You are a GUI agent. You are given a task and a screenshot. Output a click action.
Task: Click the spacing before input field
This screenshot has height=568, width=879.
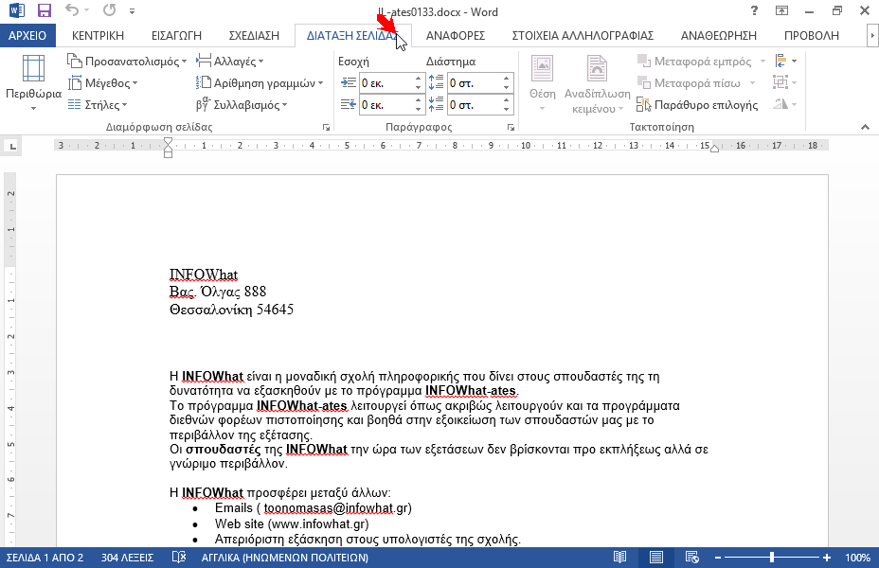(475, 83)
